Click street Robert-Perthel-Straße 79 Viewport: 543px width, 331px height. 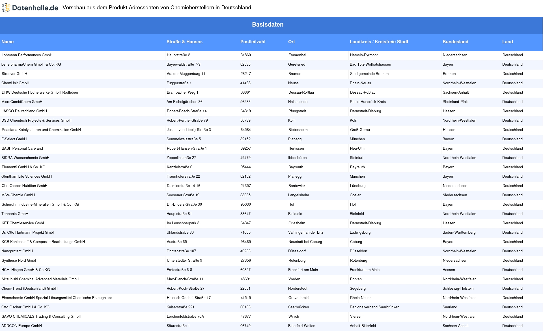[187, 121]
